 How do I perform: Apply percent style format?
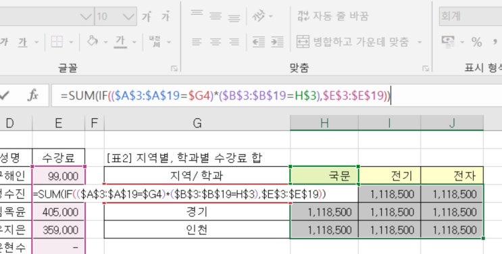pyautogui.click(x=476, y=42)
